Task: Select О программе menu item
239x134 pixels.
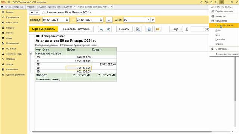Action: pyautogui.click(x=224, y=49)
